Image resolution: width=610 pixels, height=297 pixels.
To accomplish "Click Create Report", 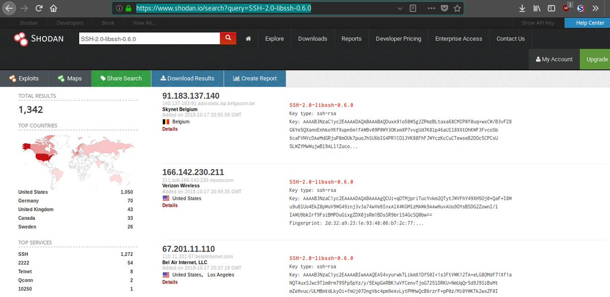I will point(255,78).
